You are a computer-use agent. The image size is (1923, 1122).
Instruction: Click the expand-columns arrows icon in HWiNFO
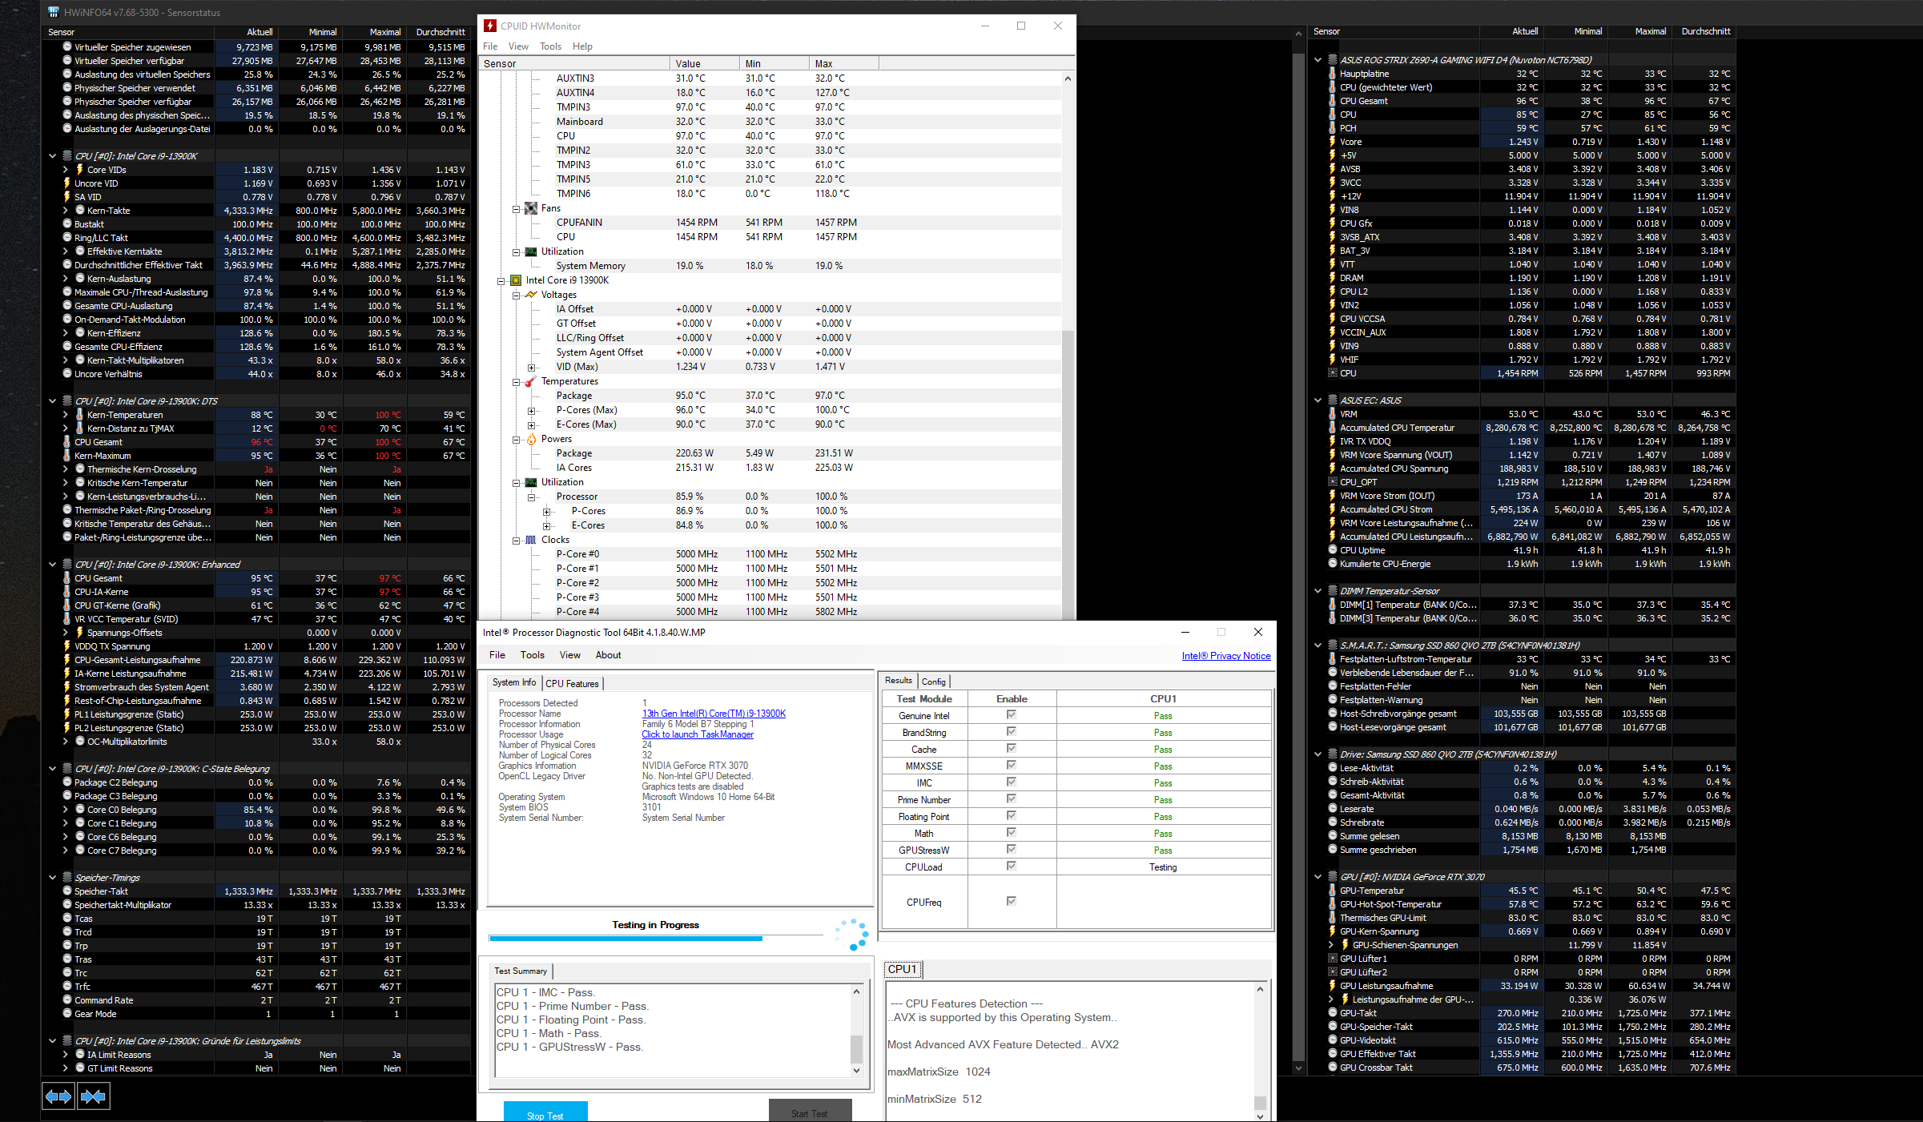click(58, 1096)
